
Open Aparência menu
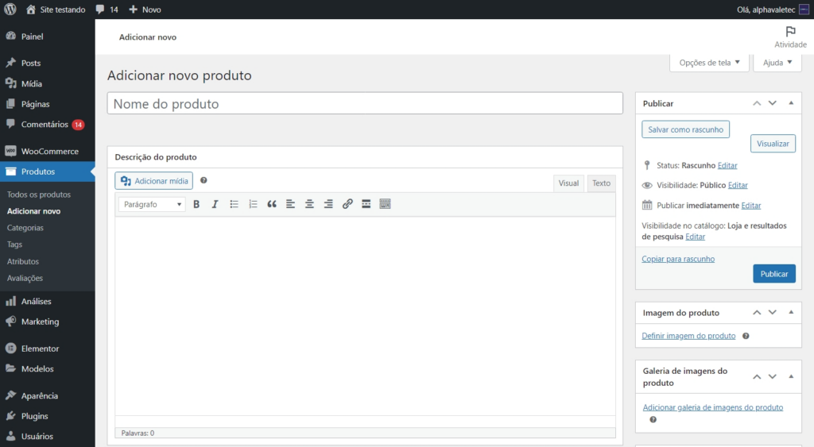pos(47,395)
